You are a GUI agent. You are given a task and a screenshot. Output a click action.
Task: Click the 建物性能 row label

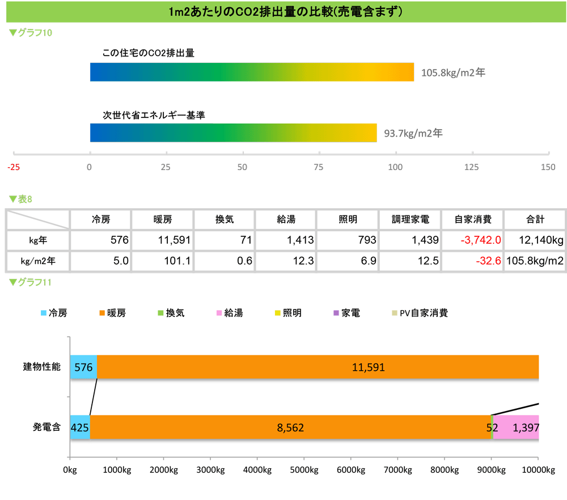pyautogui.click(x=41, y=367)
